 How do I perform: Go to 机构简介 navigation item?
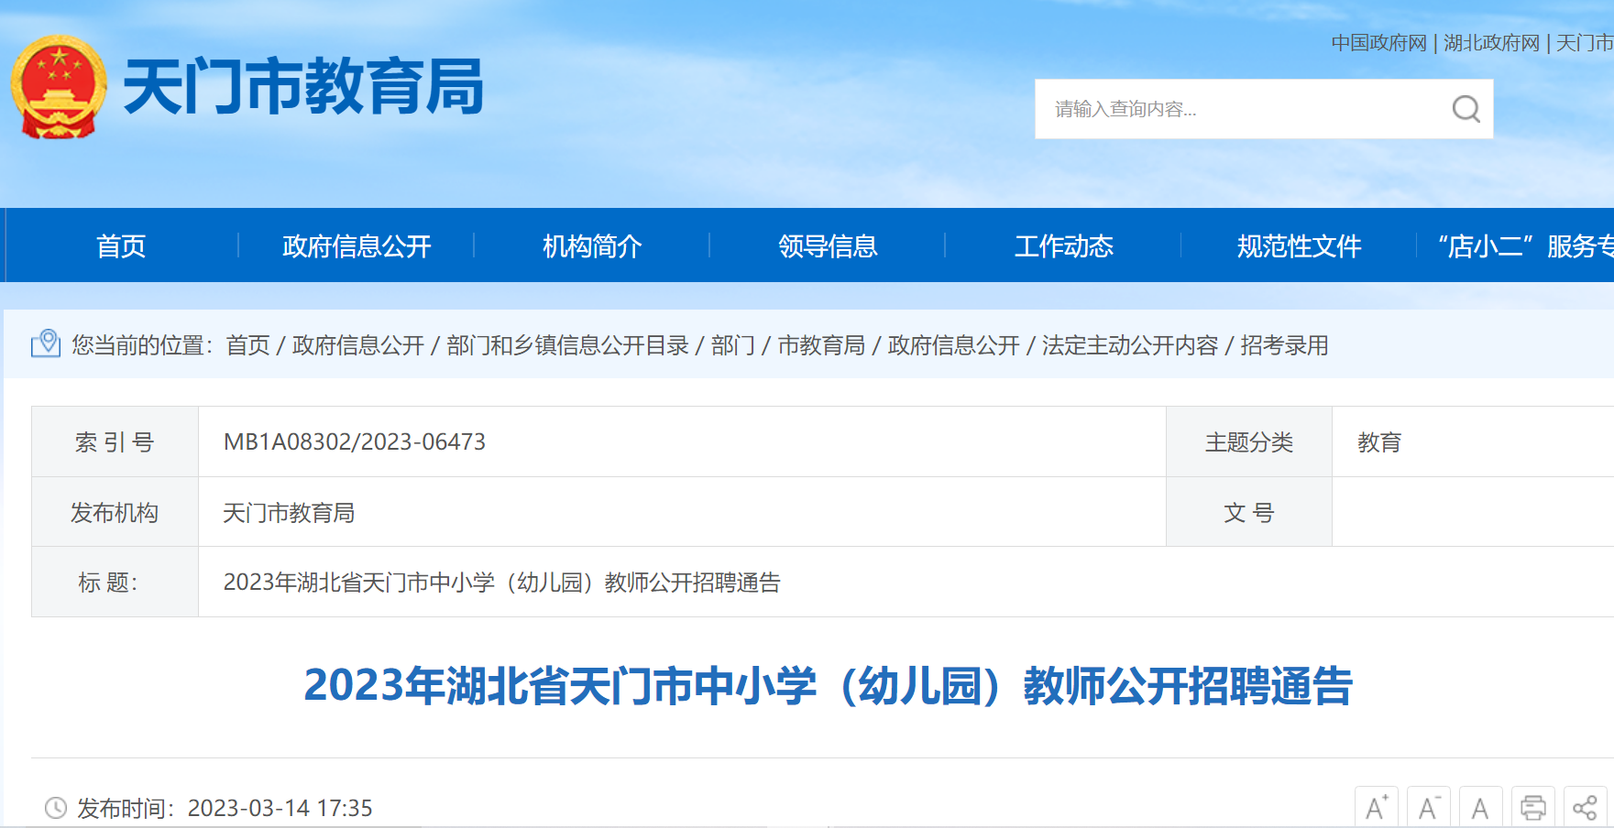pos(592,245)
